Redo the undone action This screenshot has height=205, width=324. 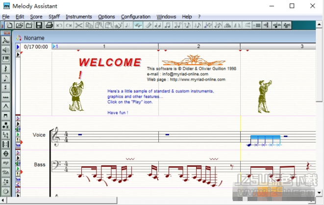click(x=69, y=25)
